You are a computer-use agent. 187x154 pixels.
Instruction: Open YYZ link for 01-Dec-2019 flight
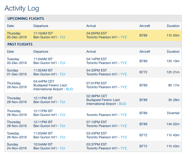coord(124,74)
